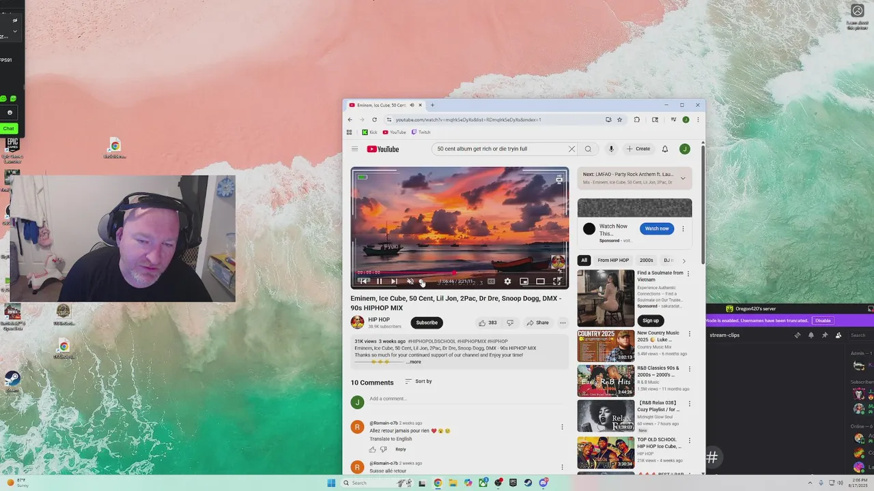Open Steam from the taskbar
874x491 pixels.
528,483
